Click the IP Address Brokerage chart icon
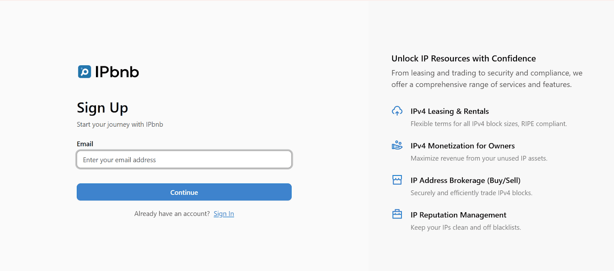The width and height of the screenshot is (614, 271). tap(397, 180)
